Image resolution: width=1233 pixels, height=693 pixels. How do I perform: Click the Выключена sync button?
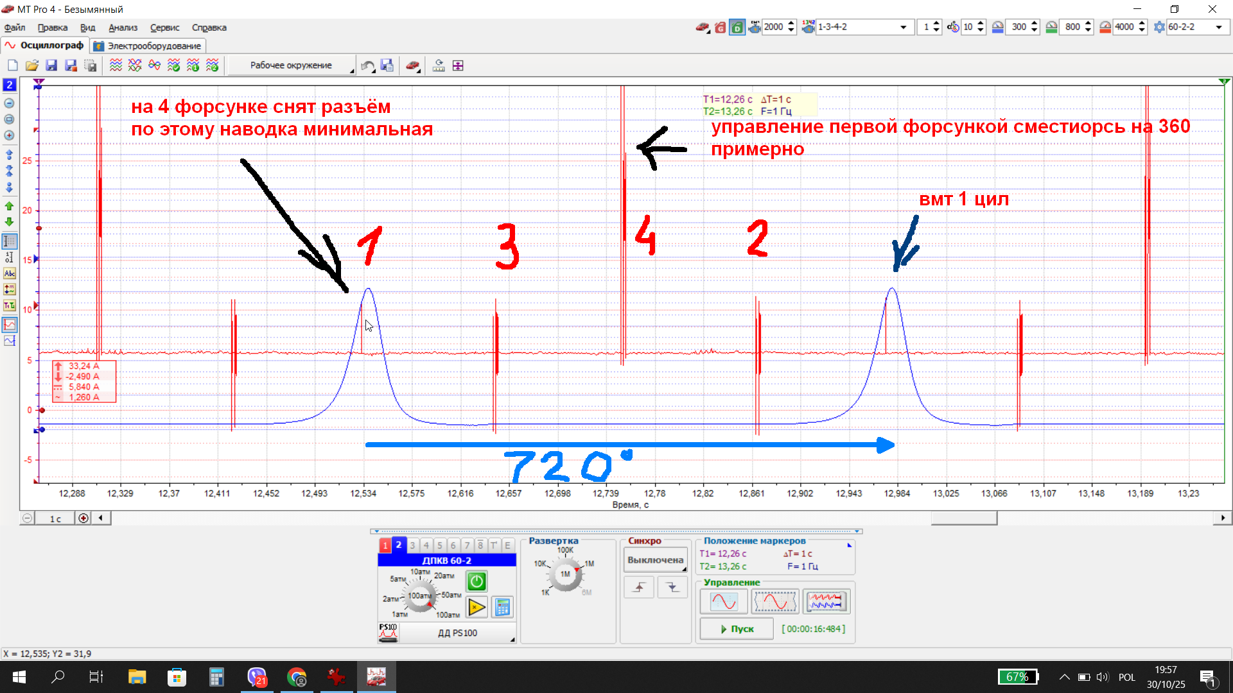point(655,560)
